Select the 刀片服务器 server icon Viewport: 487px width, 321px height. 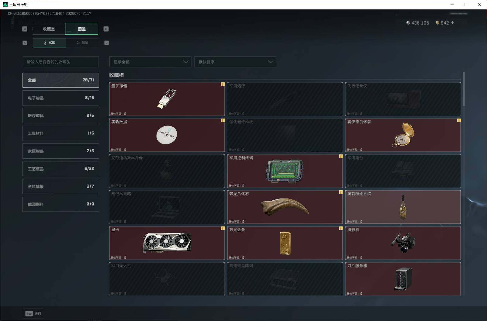[403, 279]
